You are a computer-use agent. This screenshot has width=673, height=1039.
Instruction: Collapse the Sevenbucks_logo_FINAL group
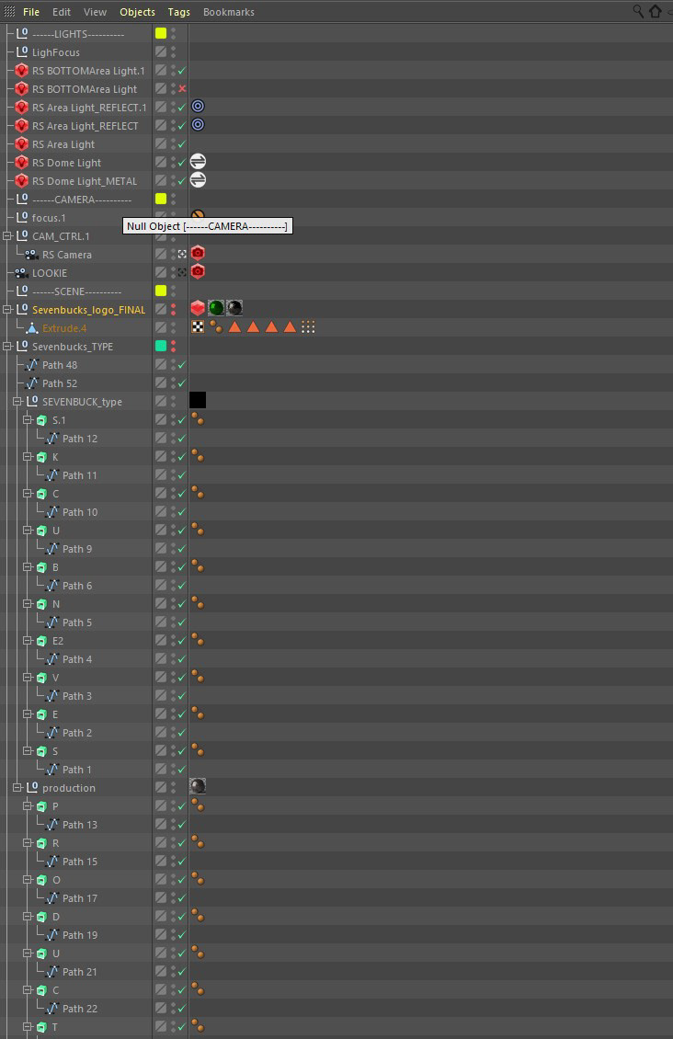tap(7, 310)
